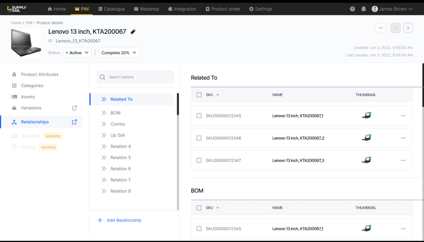Select all rows in BOM table
Image resolution: width=424 pixels, height=242 pixels.
coord(199,208)
